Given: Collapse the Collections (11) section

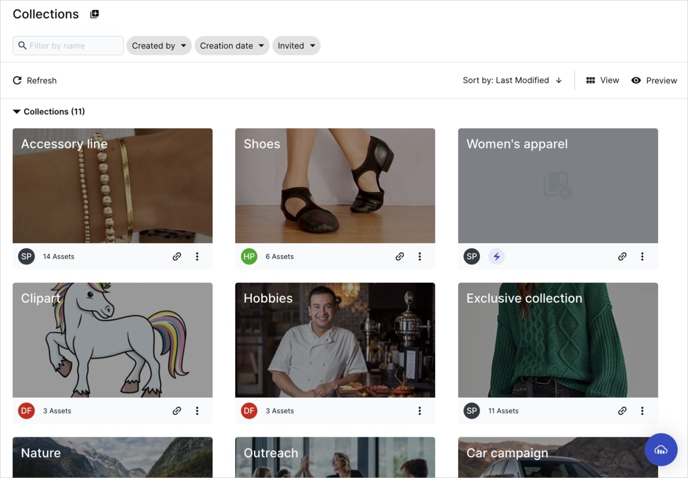Looking at the screenshot, I should pos(17,112).
